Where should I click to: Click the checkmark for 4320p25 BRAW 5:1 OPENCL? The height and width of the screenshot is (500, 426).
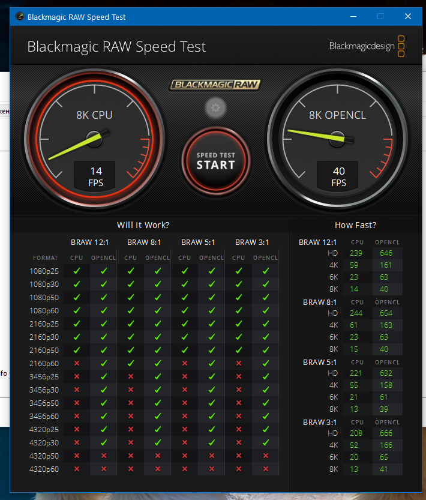212,429
